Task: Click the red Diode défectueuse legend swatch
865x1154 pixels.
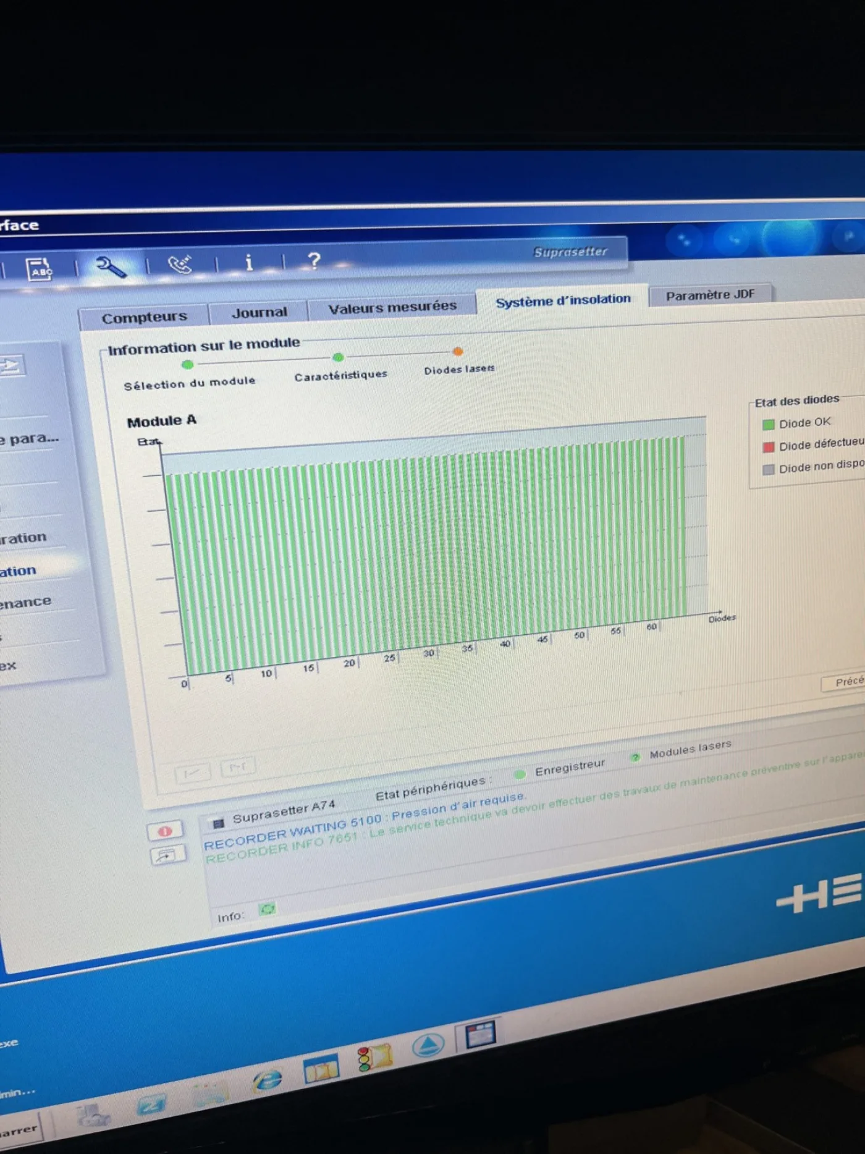Action: tap(768, 447)
